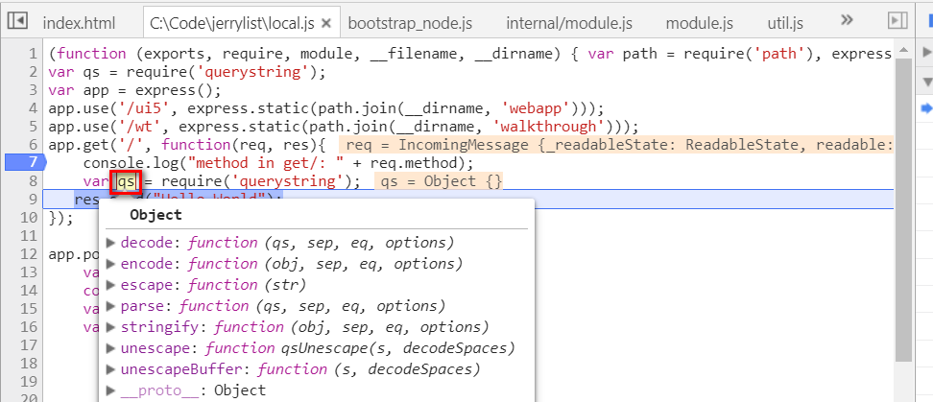This screenshot has height=402, width=933.
Task: Open the bootstrap_node.js tab
Action: point(410,24)
